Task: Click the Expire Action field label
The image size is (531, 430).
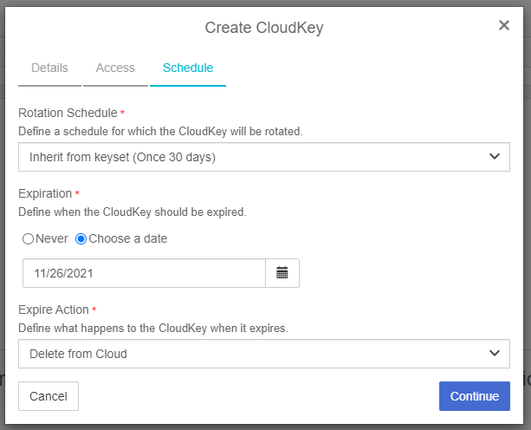Action: coord(54,309)
